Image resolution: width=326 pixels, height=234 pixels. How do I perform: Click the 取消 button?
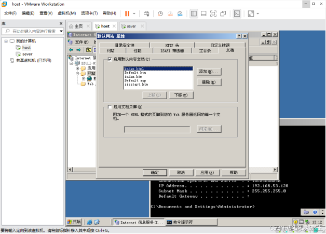(x=181, y=172)
